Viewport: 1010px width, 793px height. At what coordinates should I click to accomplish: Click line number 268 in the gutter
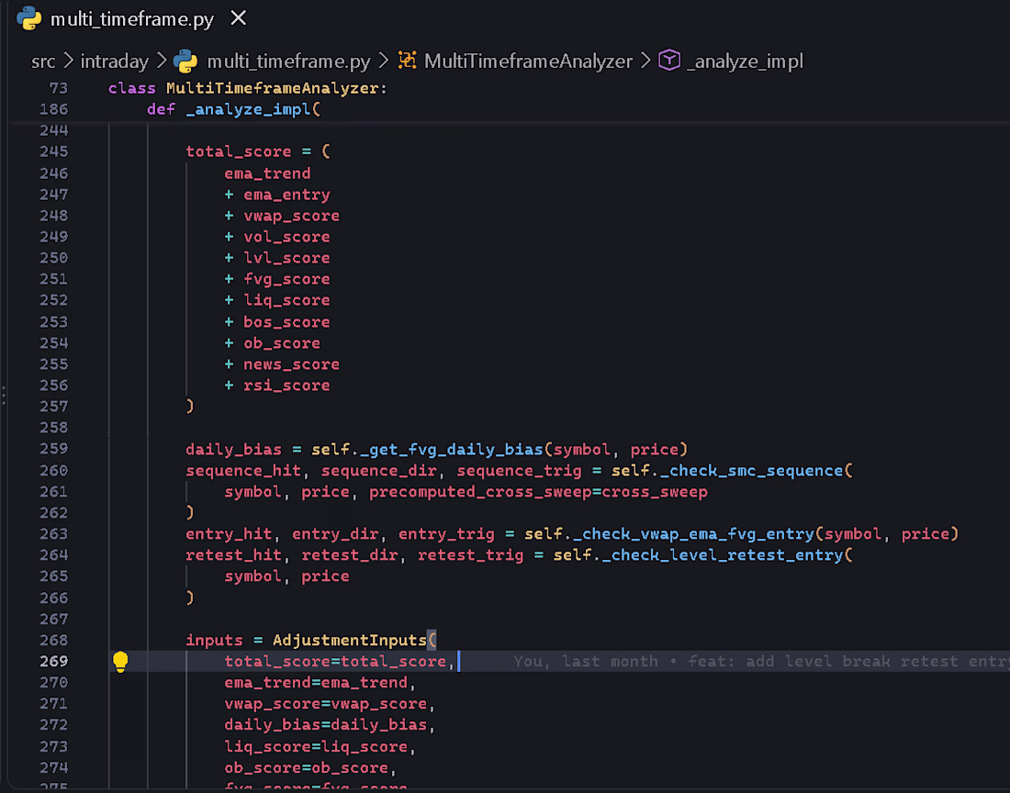pyautogui.click(x=53, y=640)
